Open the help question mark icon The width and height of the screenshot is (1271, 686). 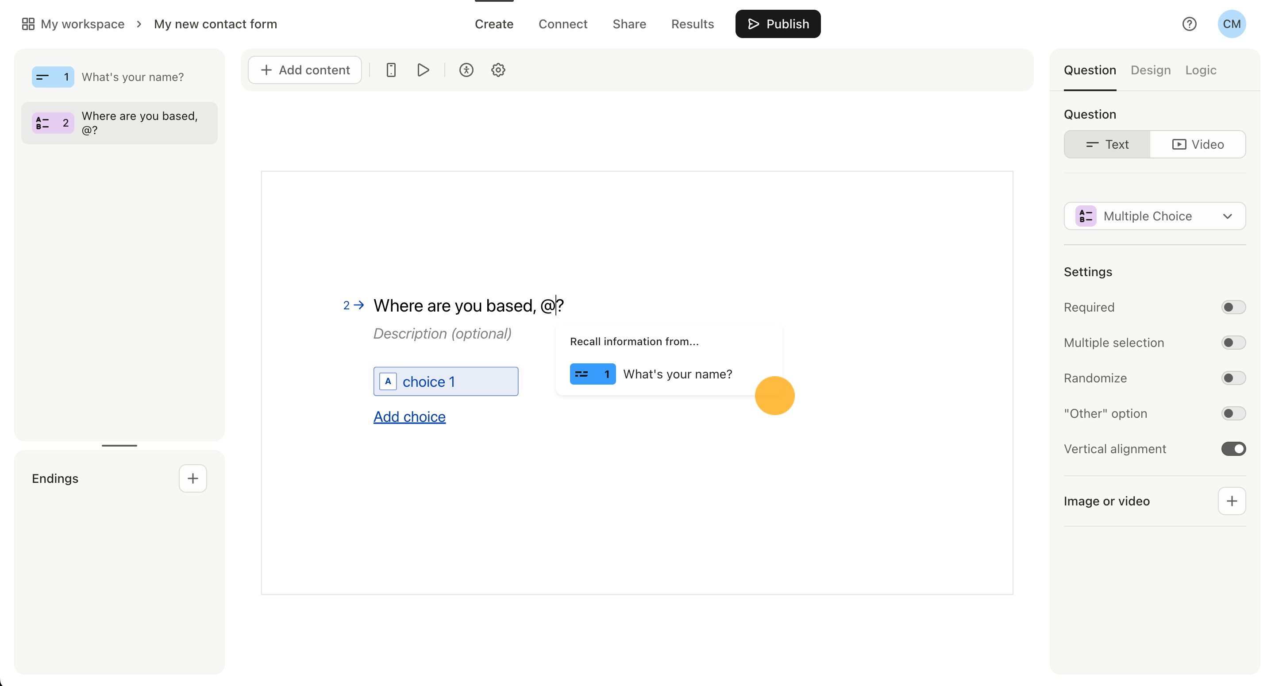1190,23
